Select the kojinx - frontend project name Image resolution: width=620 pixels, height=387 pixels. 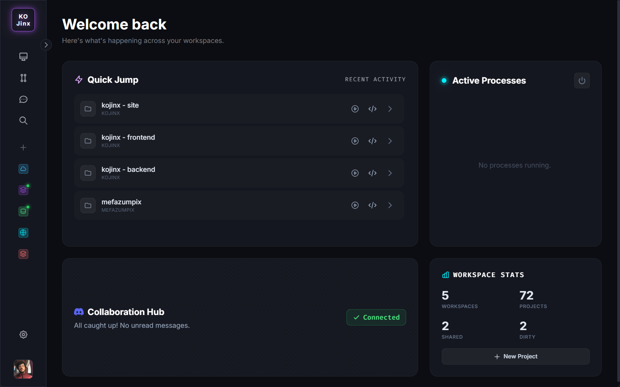click(128, 137)
